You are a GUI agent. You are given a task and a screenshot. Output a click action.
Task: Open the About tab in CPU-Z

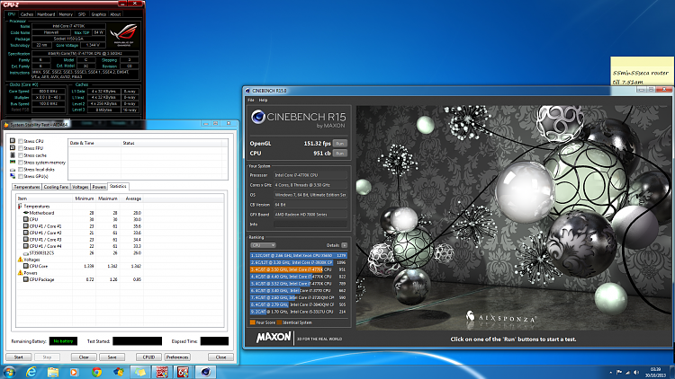115,14
